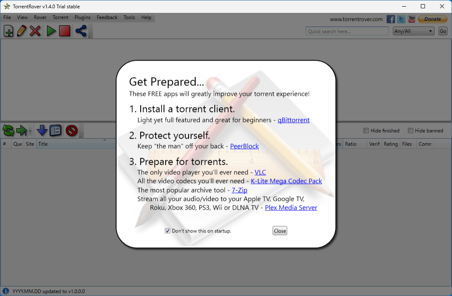452x296 pixels.
Task: Open the Torrent menu
Action: coord(60,17)
